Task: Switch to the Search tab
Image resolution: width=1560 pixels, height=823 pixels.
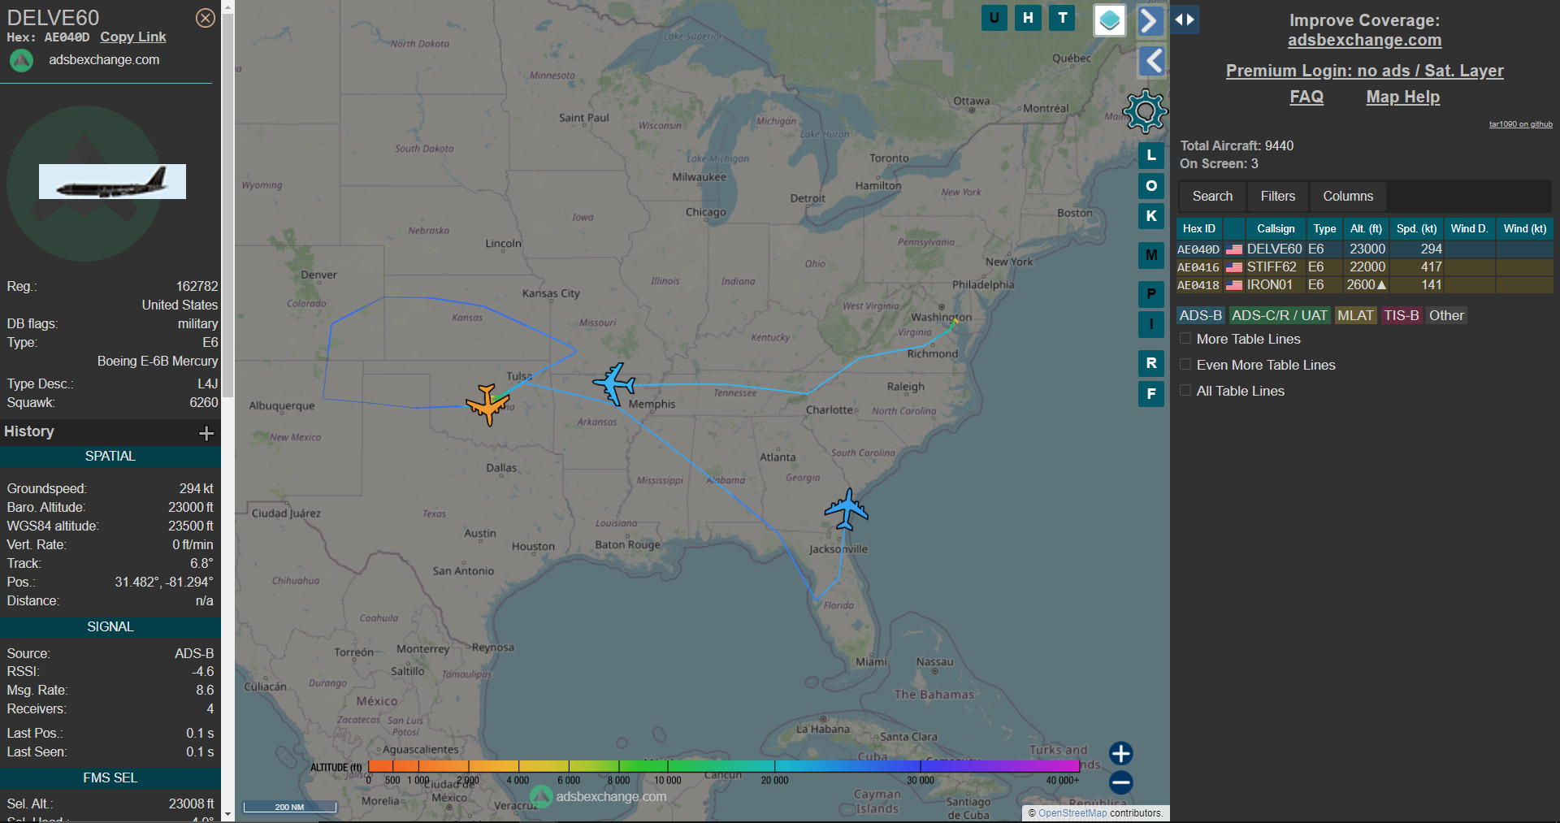Action: (x=1212, y=196)
